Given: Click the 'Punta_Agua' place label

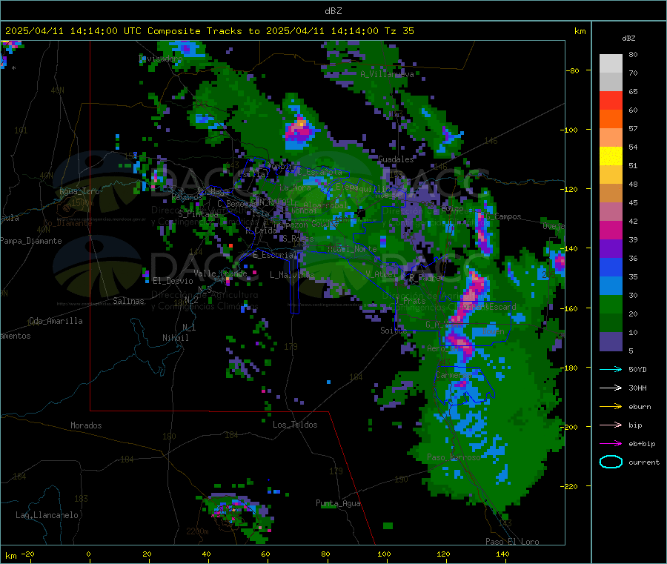Looking at the screenshot, I should (338, 503).
